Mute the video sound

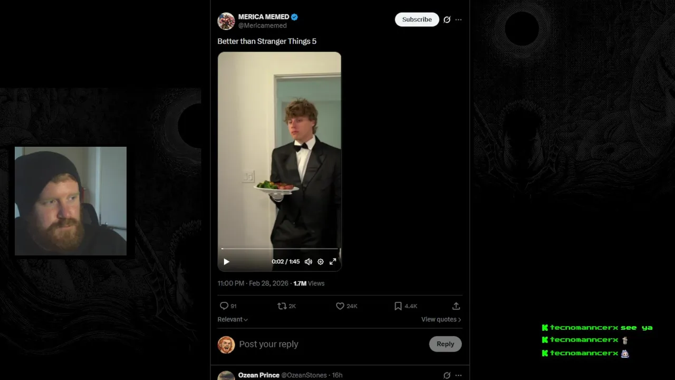308,262
